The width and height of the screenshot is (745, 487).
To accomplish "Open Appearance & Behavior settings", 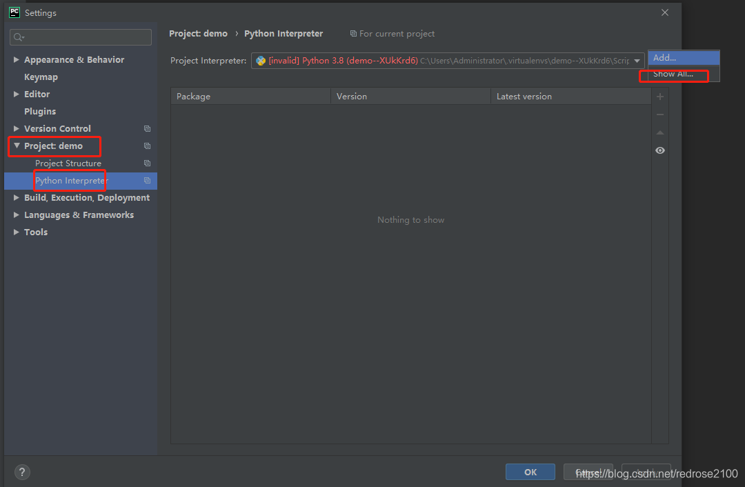I will pyautogui.click(x=74, y=59).
